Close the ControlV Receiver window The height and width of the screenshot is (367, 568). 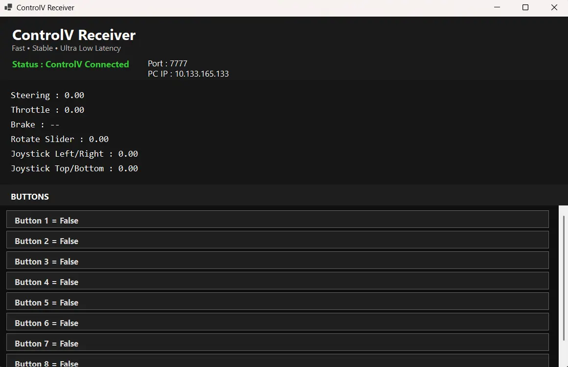point(554,7)
